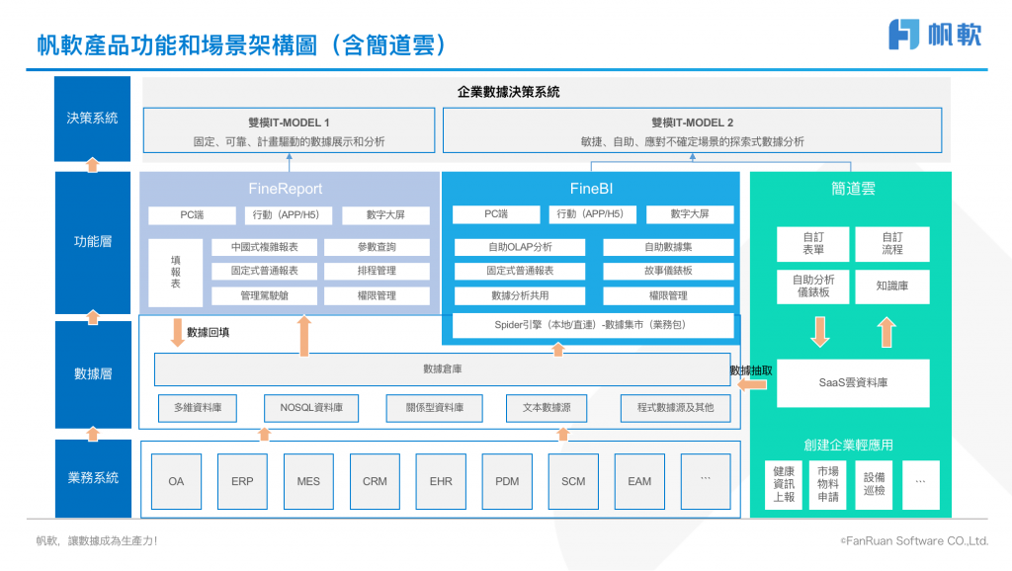Click the SaaS雲資料庫 box
The image size is (1012, 571).
click(853, 383)
